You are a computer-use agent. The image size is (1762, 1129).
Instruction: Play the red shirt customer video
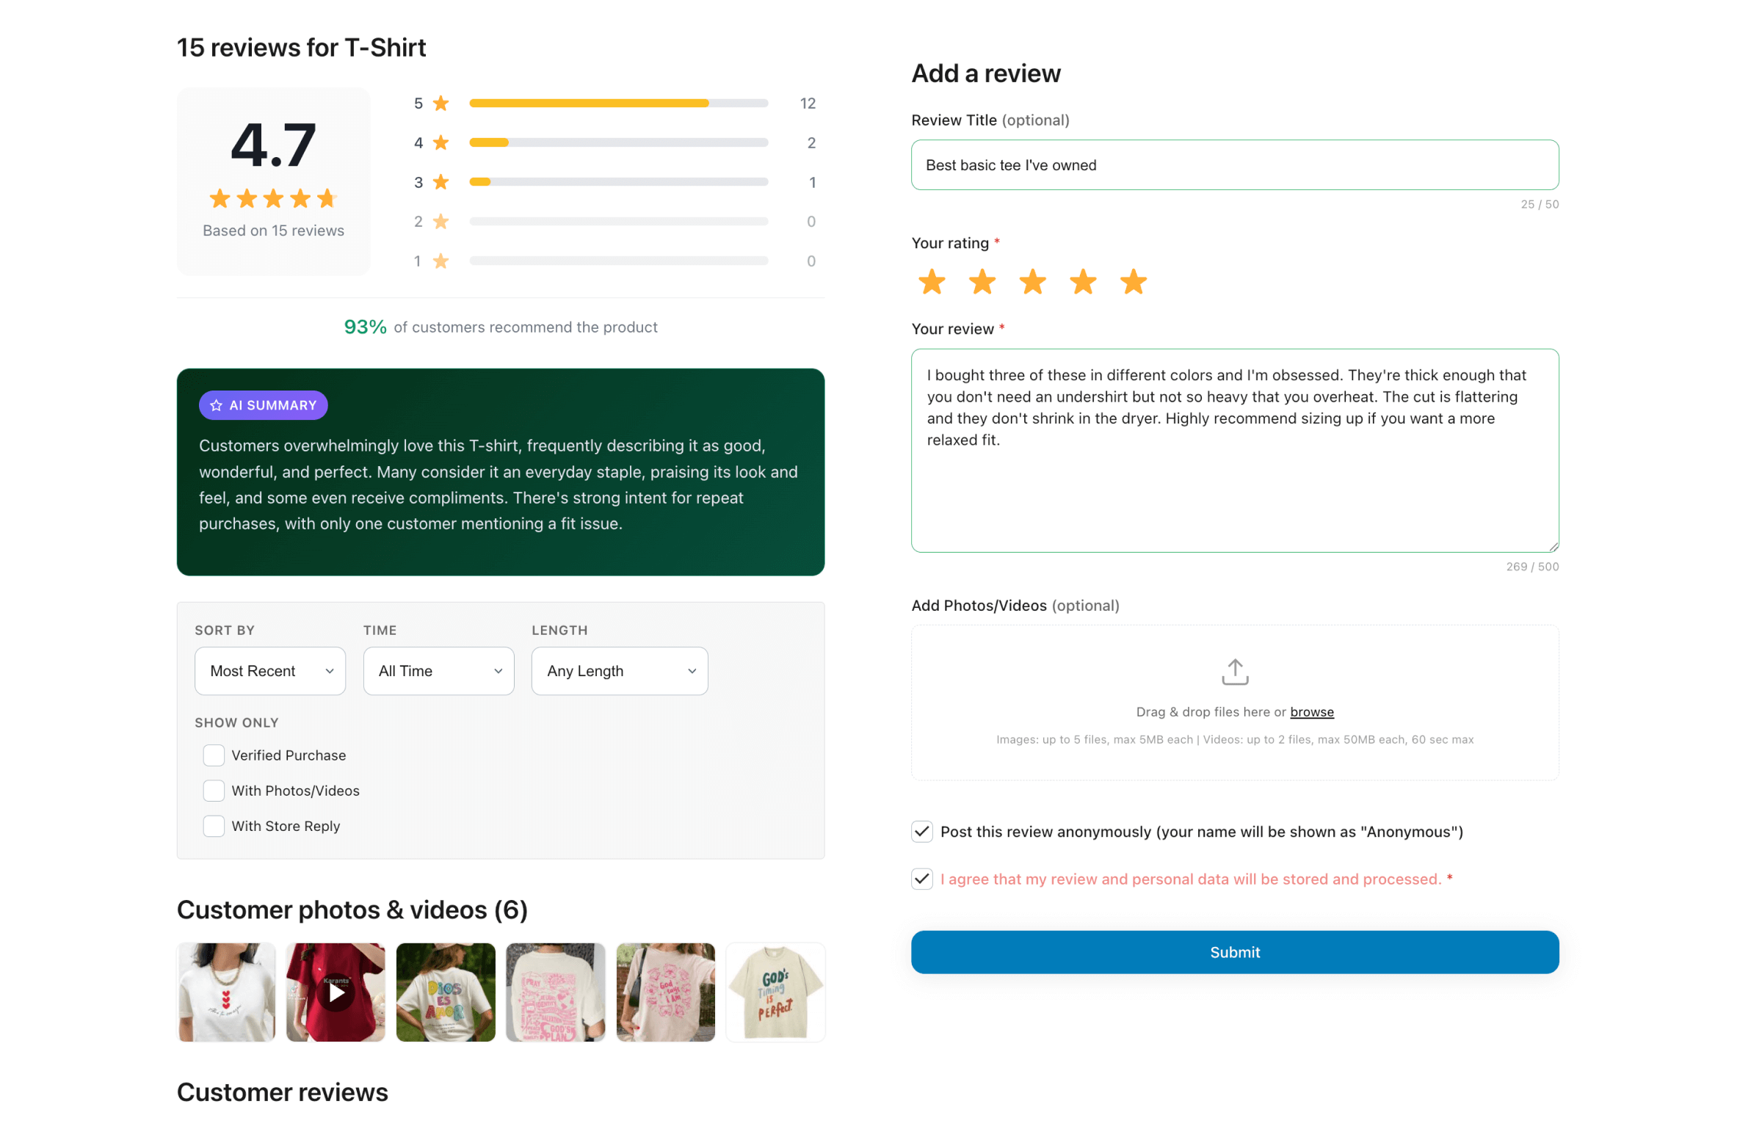(x=336, y=992)
